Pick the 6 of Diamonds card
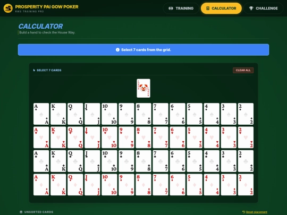287x215 pixels. coord(178,185)
